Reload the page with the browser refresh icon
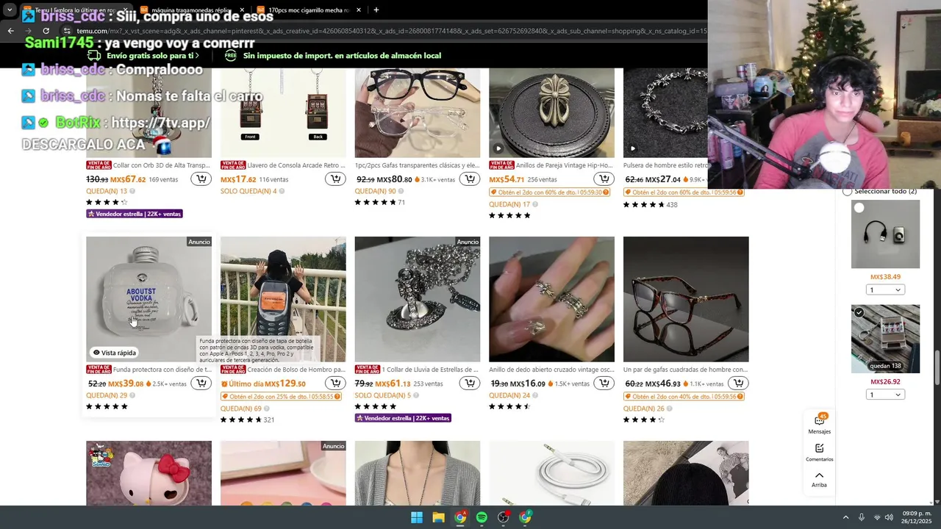941x529 pixels. [x=46, y=31]
